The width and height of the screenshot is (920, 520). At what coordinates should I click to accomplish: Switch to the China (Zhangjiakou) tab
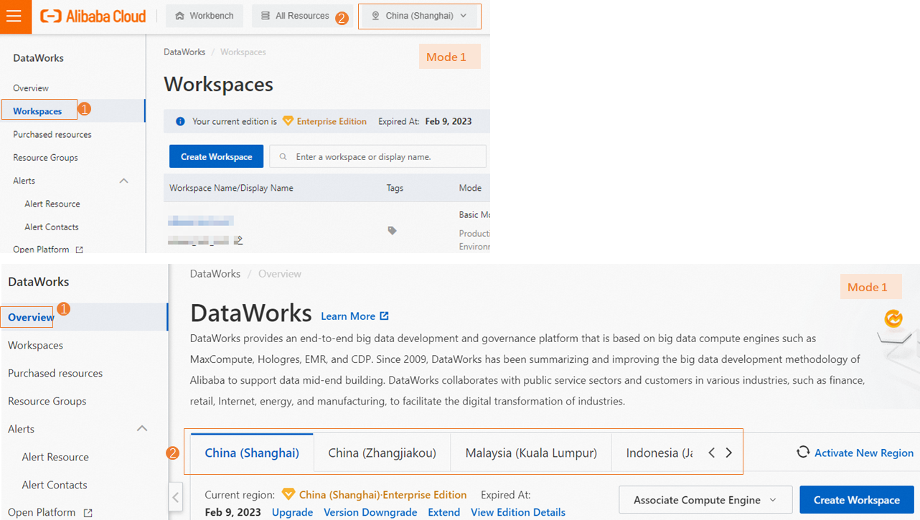tap(381, 452)
